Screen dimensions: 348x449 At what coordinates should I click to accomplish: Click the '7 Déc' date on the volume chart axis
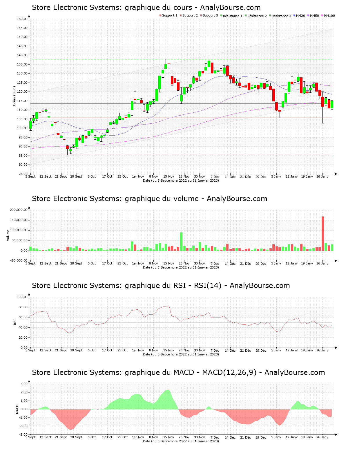[215, 263]
